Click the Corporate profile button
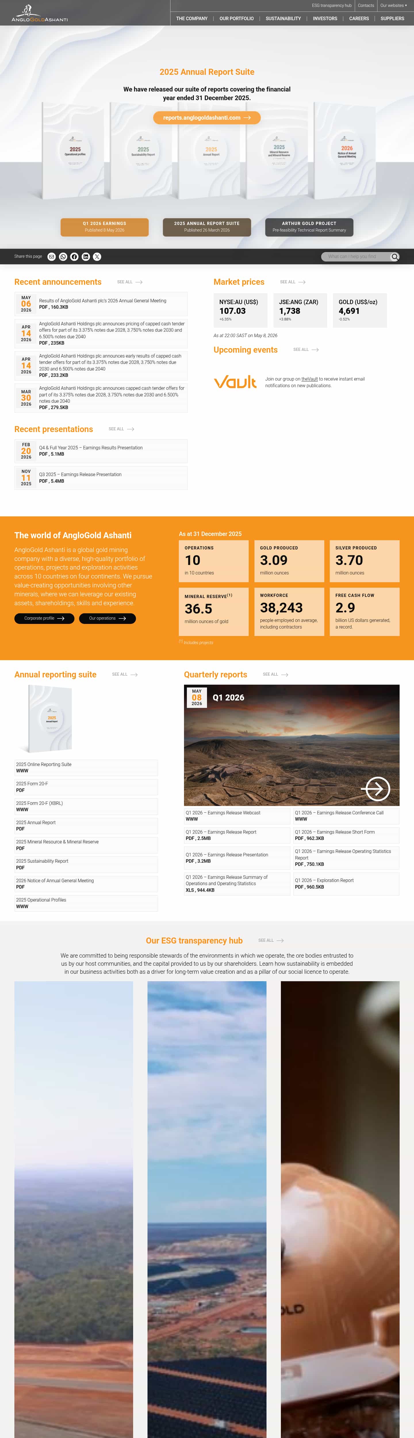The height and width of the screenshot is (1438, 414). pyautogui.click(x=44, y=618)
